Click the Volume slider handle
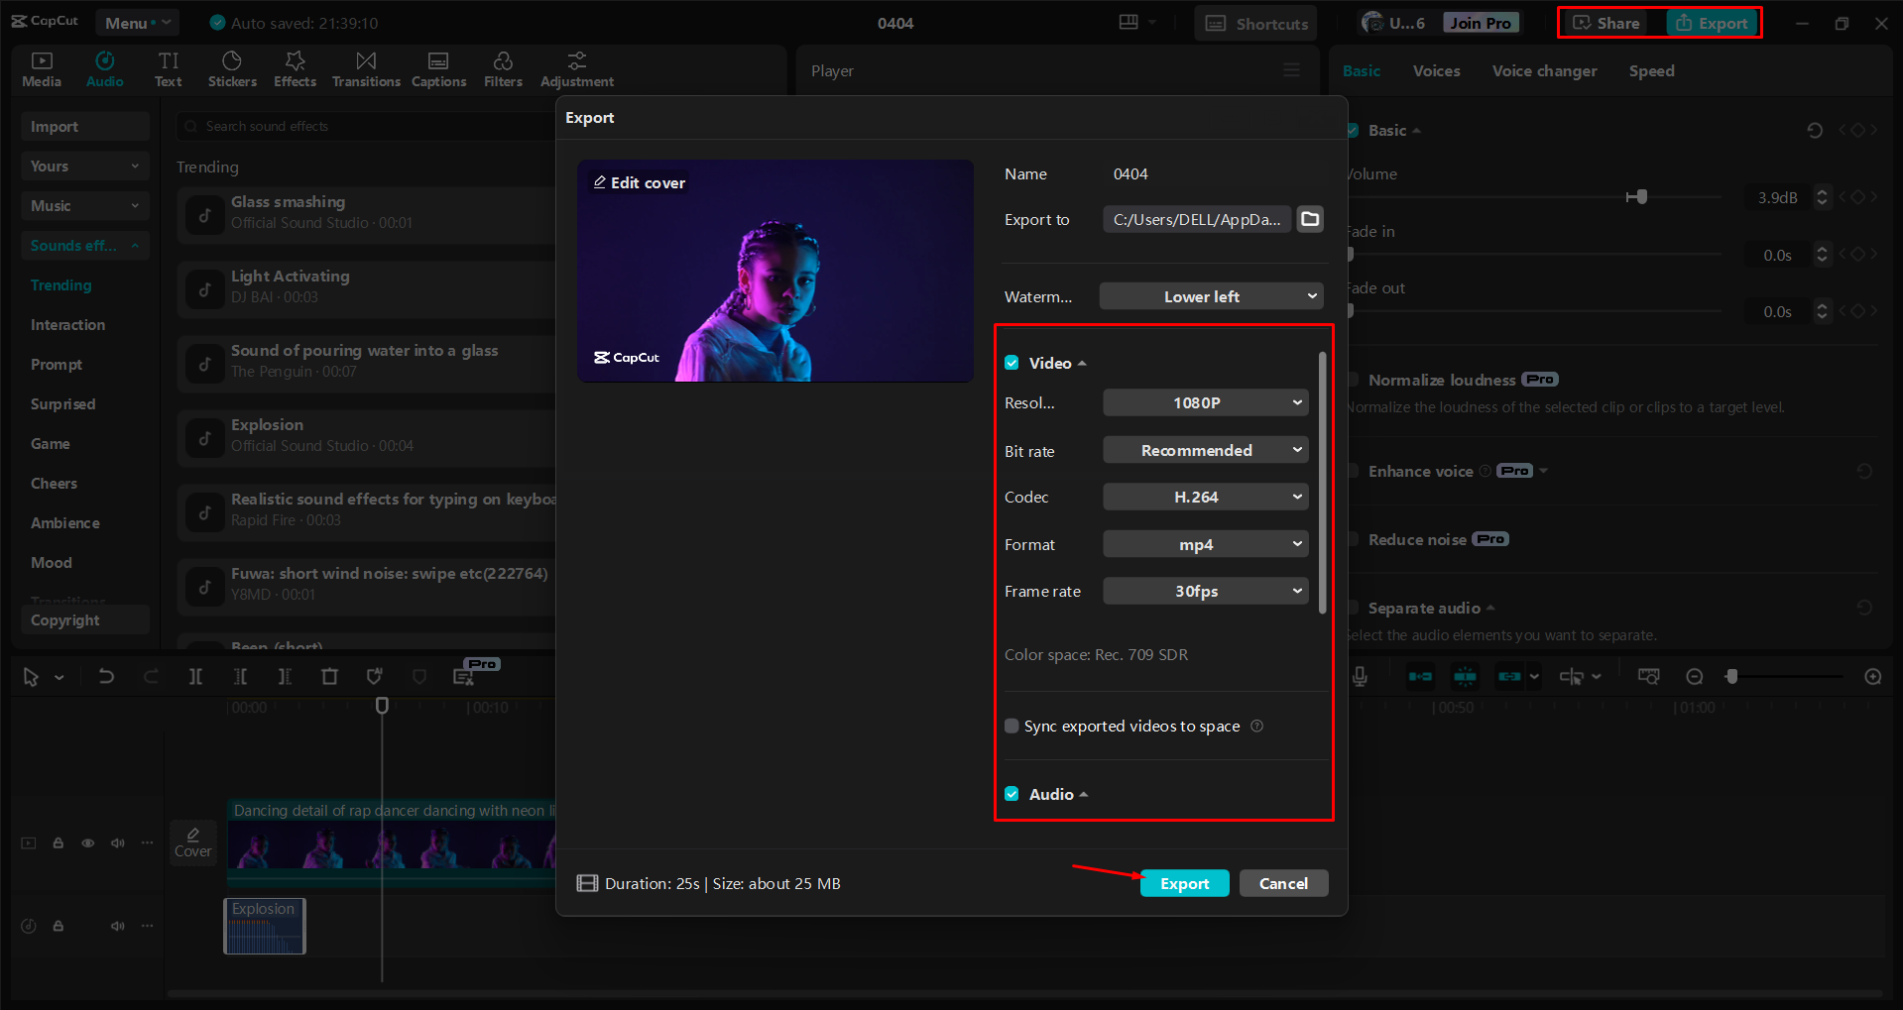 (1641, 197)
